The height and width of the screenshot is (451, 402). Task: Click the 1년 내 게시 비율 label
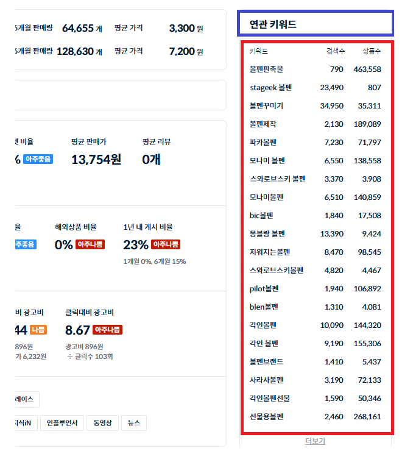(148, 227)
